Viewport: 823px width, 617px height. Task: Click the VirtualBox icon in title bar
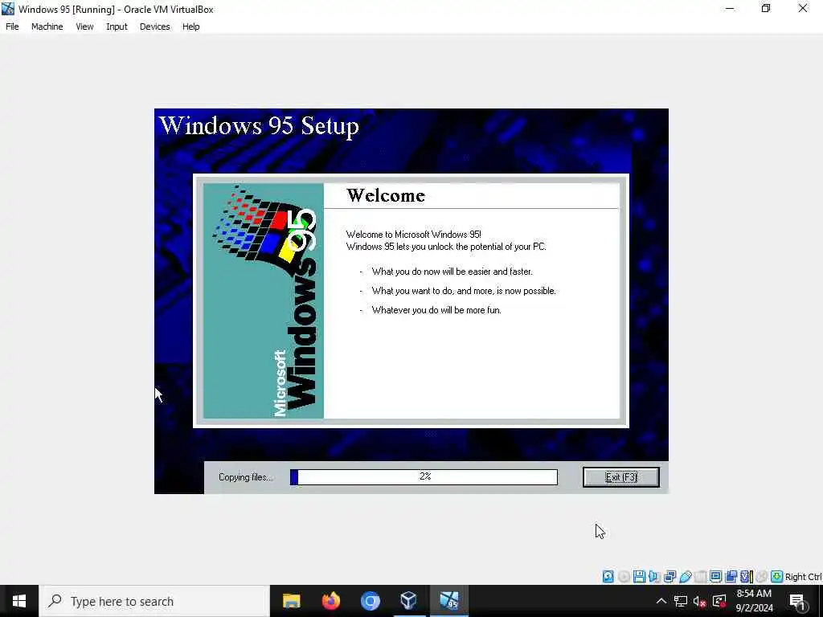(x=8, y=9)
